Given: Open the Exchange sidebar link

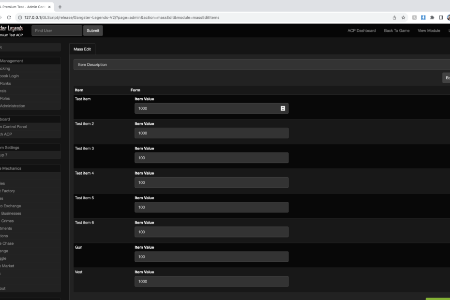Looking at the screenshot, I should [x=11, y=206].
